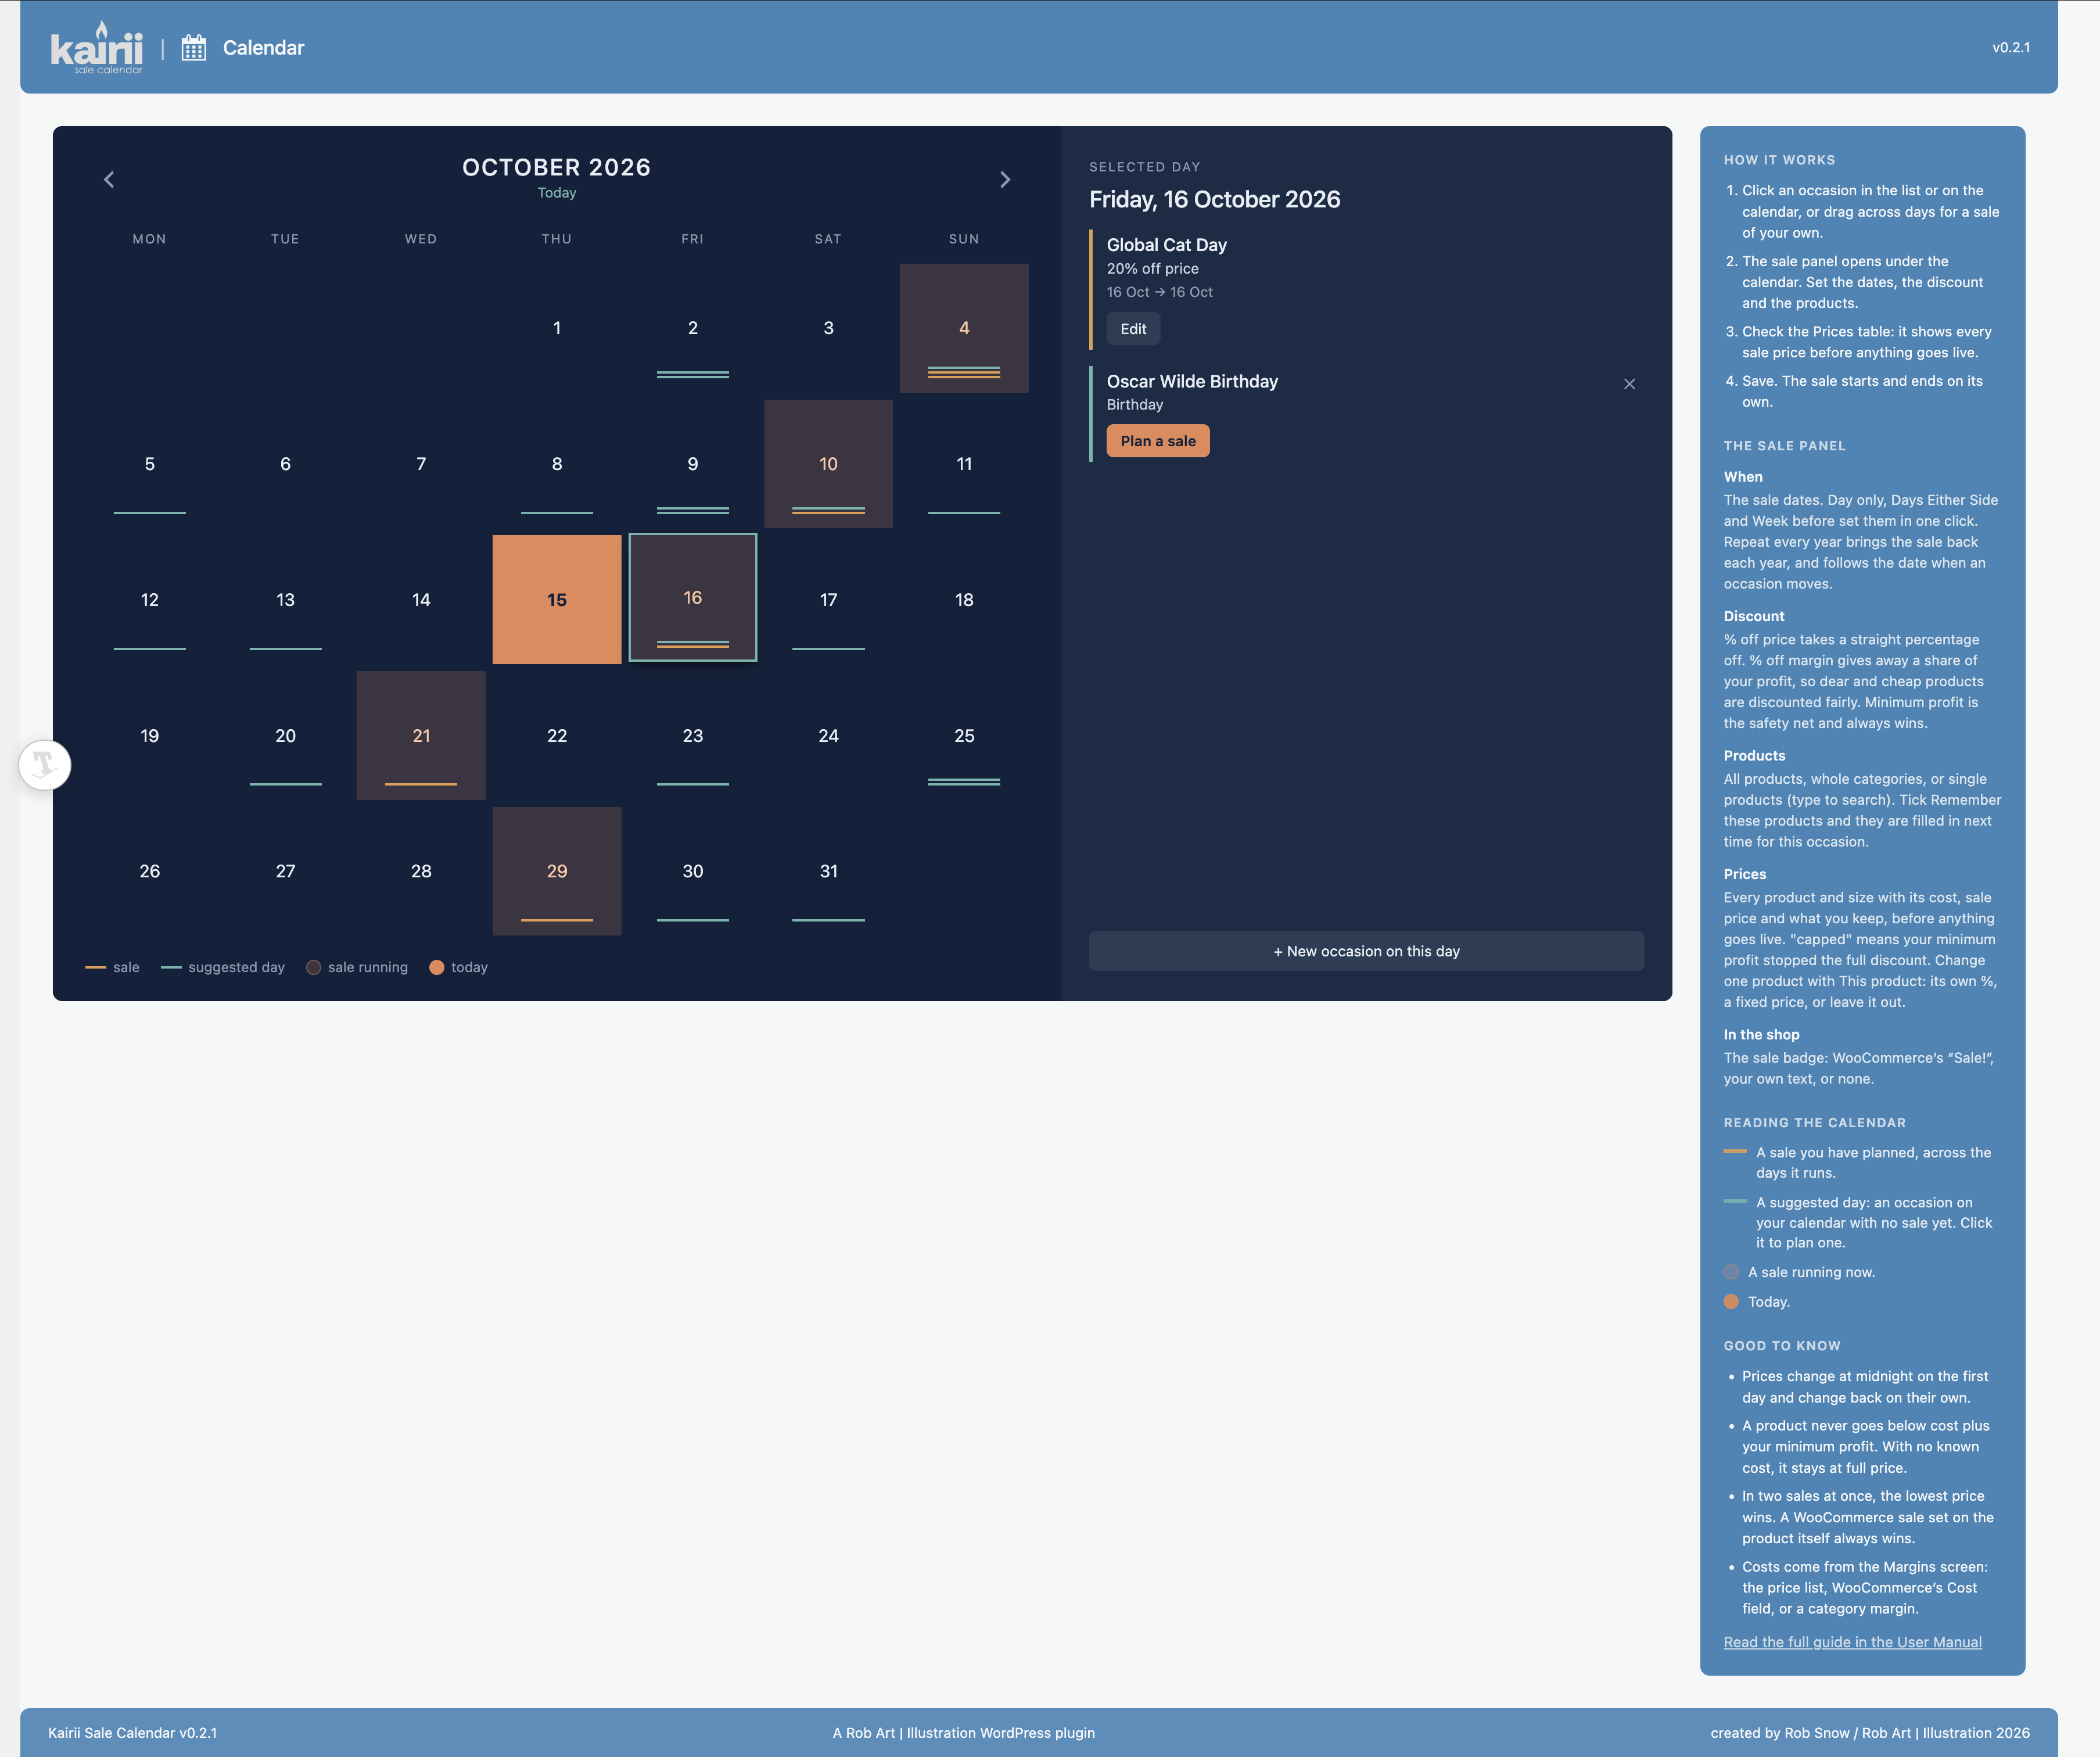Select October 9 on the calendar
2100x1757 pixels.
[693, 464]
